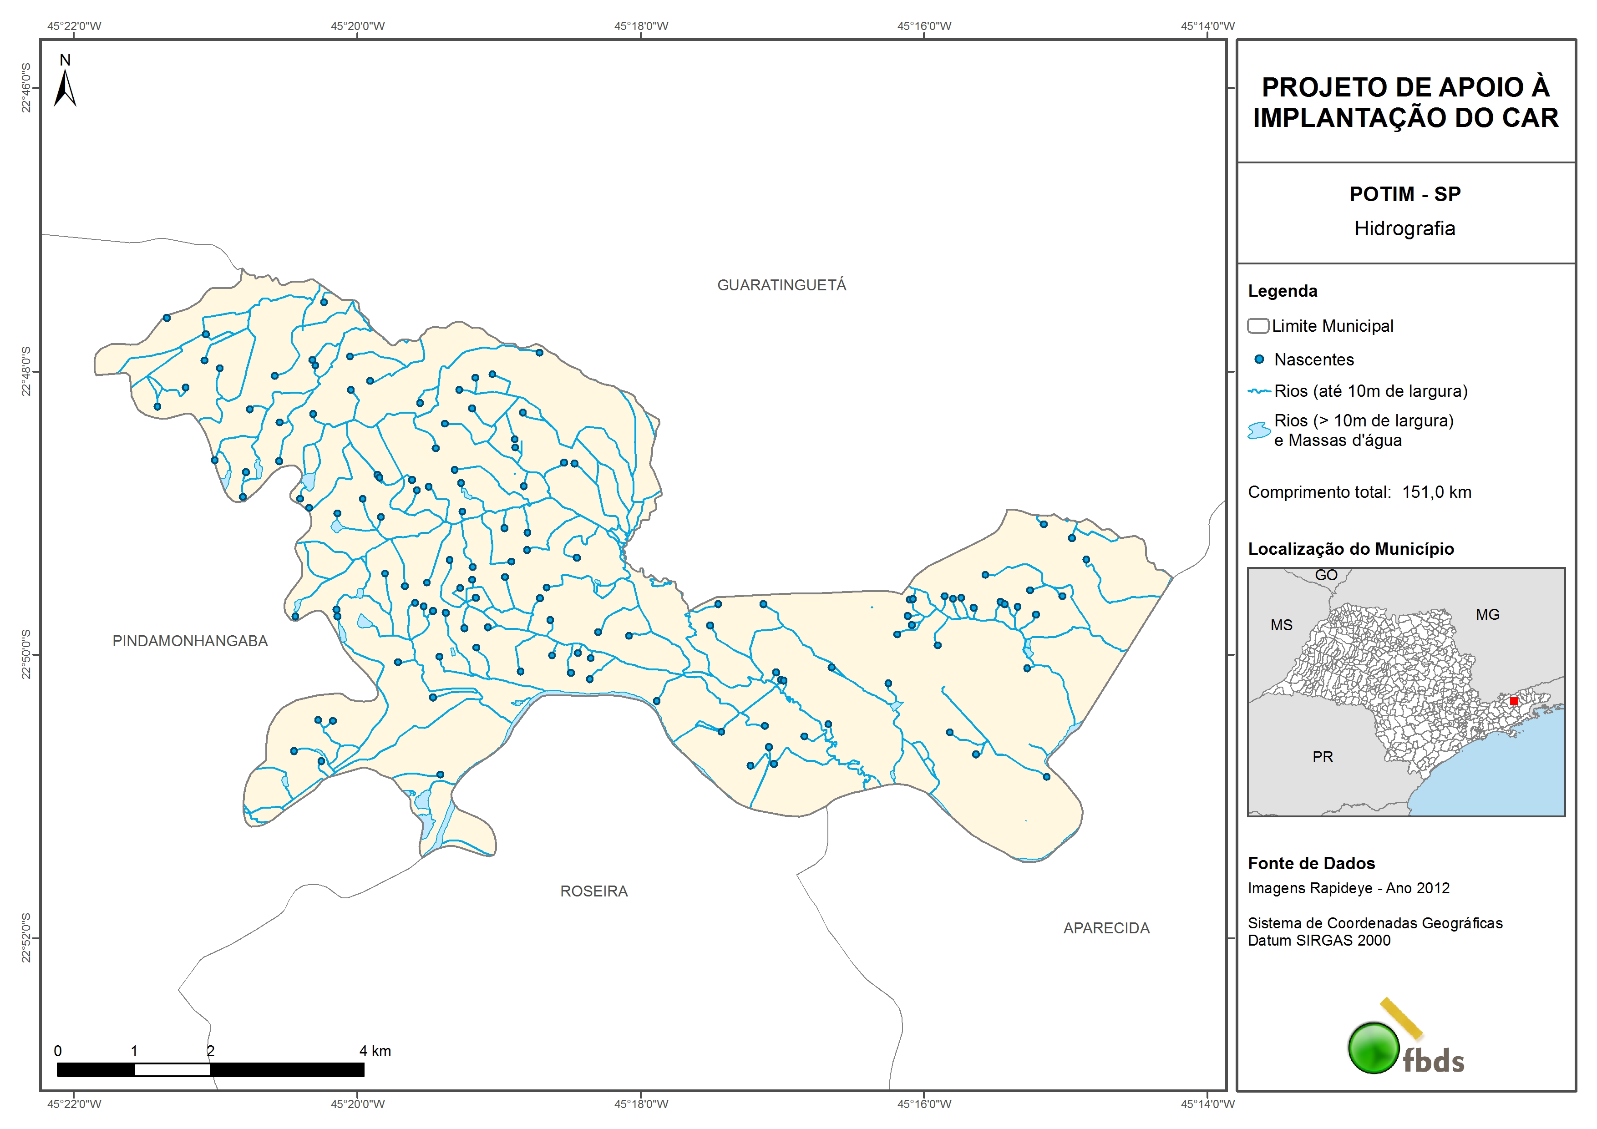Click the POTIM - SP heading

click(1405, 194)
